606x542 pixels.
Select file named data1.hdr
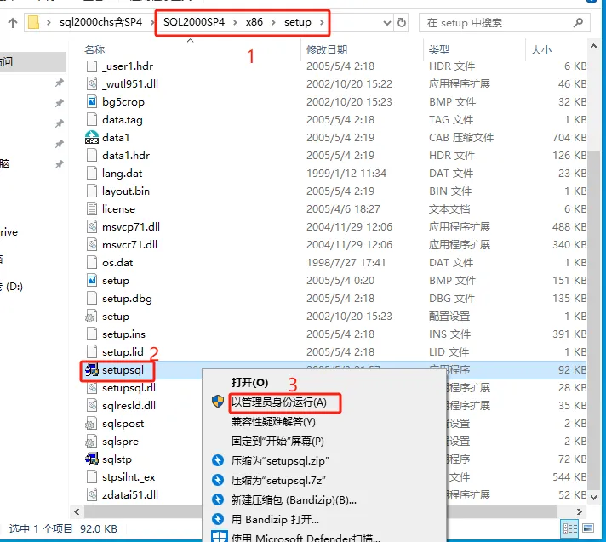tap(126, 156)
